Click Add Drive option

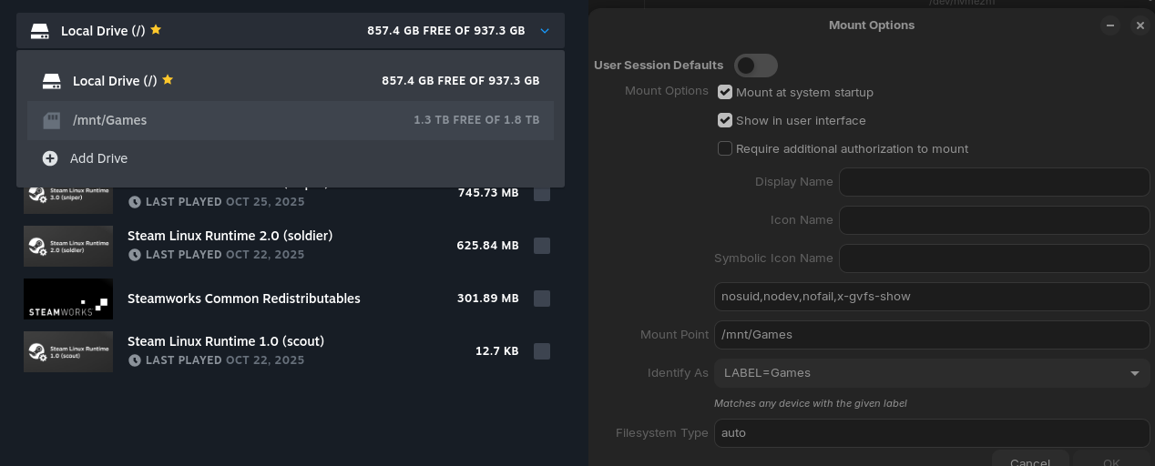[98, 158]
